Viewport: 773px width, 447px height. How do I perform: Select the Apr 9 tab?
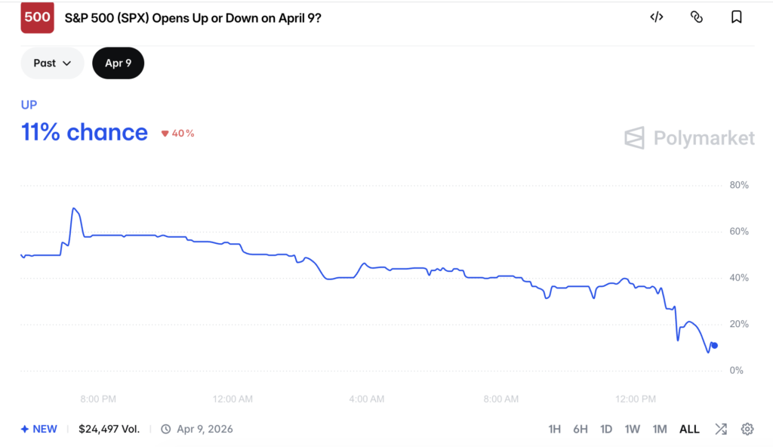click(118, 63)
